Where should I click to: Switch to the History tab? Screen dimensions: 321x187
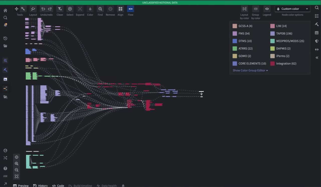[40, 186]
